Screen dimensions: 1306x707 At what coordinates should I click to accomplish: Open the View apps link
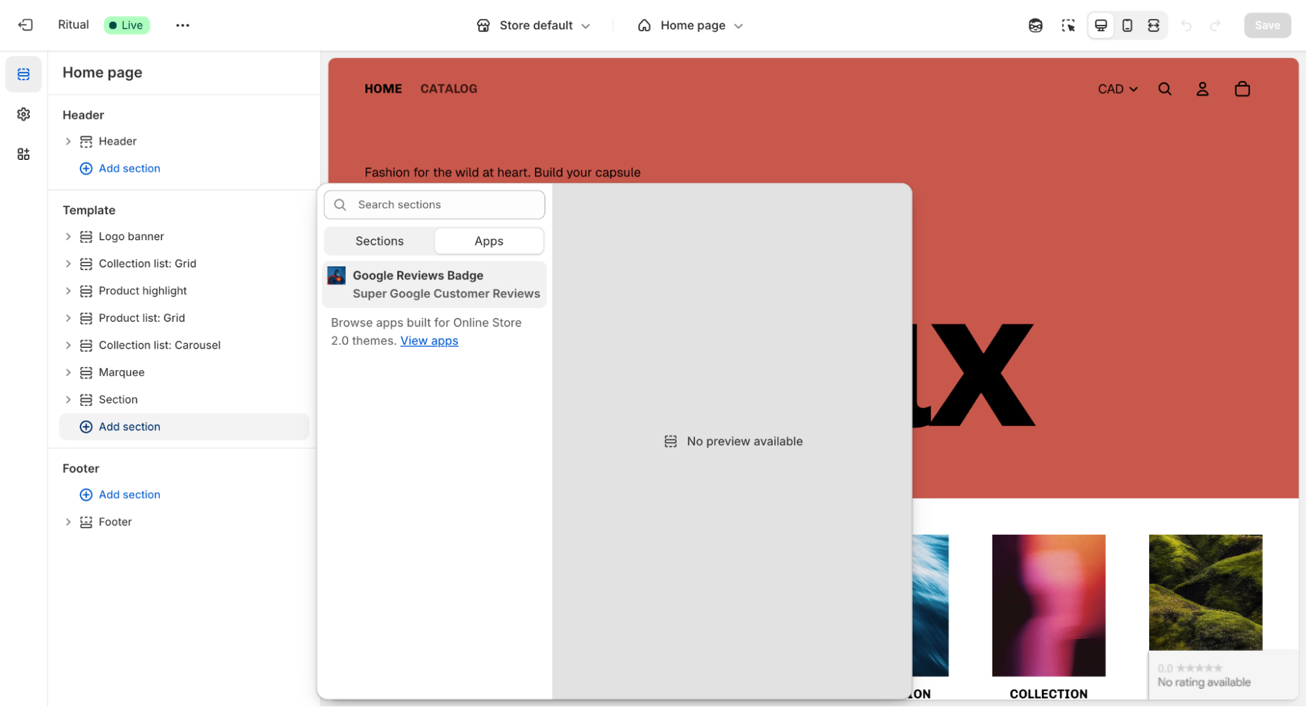pos(429,341)
